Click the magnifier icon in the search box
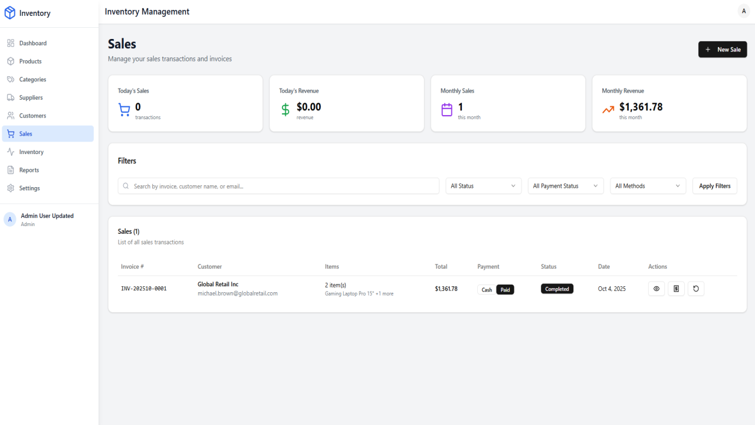This screenshot has width=755, height=425. [x=126, y=186]
